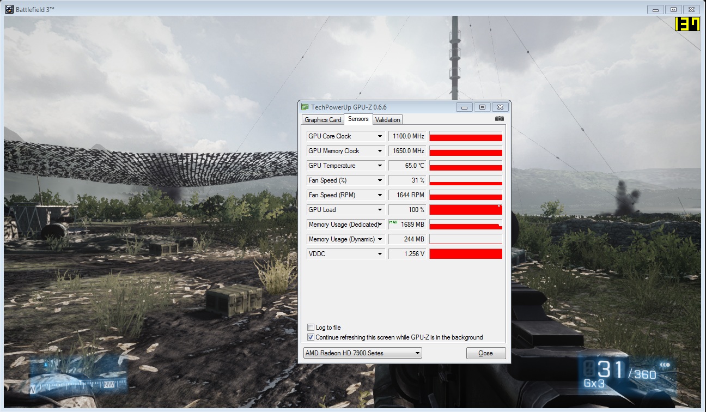This screenshot has height=412, width=706.
Task: Minimize the GPU-Z window
Action: pyautogui.click(x=464, y=107)
